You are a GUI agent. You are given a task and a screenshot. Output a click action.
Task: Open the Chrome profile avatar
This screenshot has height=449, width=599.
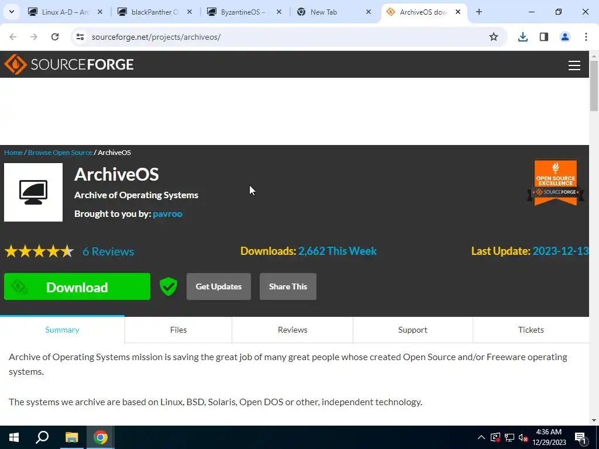564,37
